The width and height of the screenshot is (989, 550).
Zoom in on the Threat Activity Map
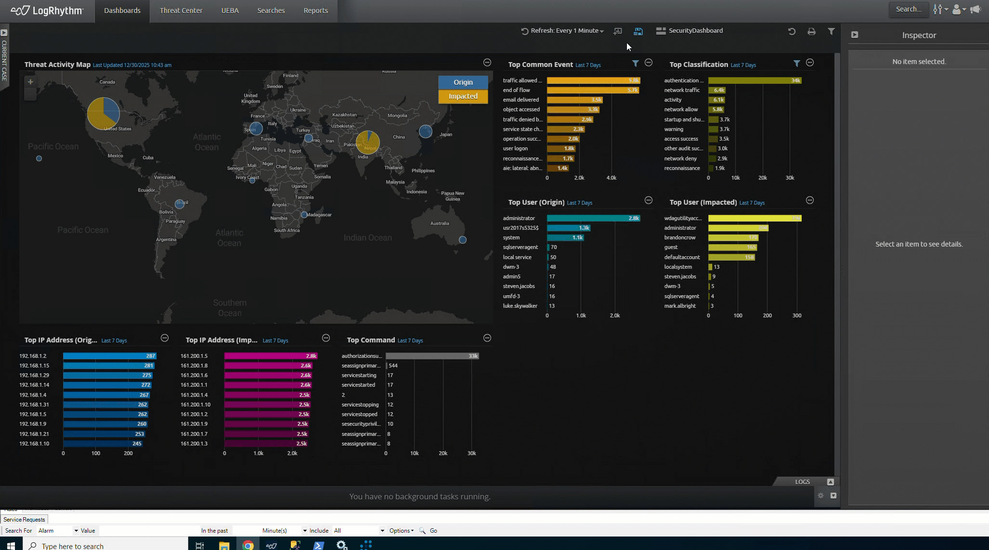[30, 81]
